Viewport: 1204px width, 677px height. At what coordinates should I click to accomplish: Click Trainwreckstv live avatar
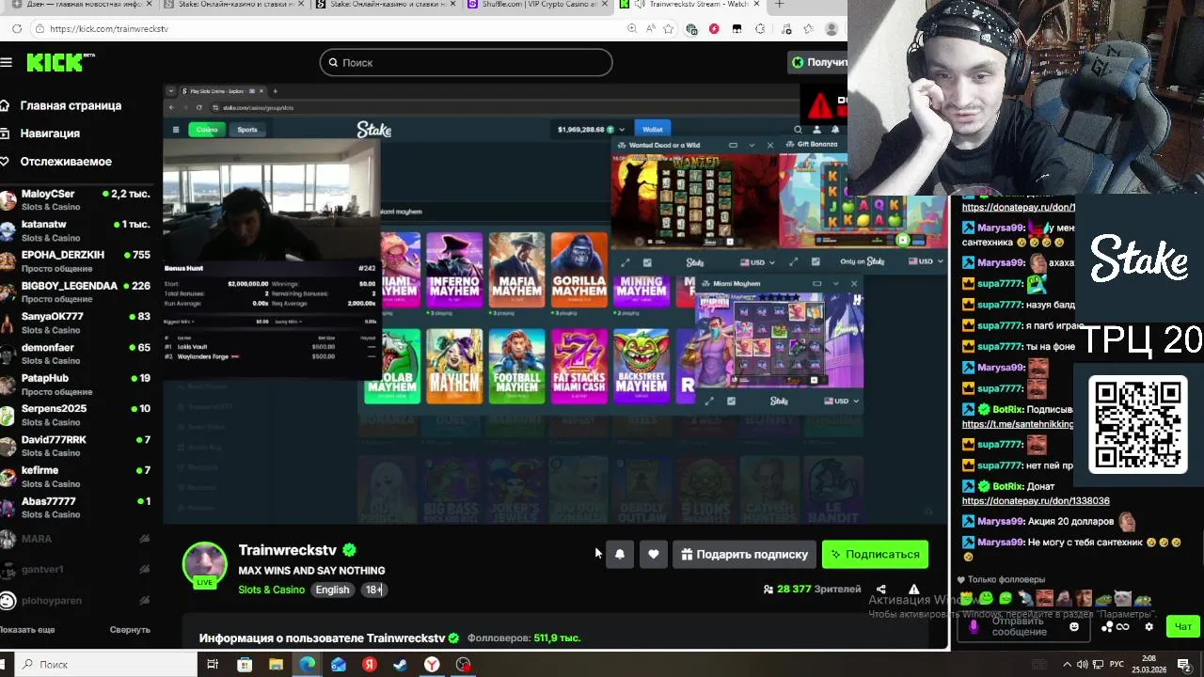pos(204,564)
